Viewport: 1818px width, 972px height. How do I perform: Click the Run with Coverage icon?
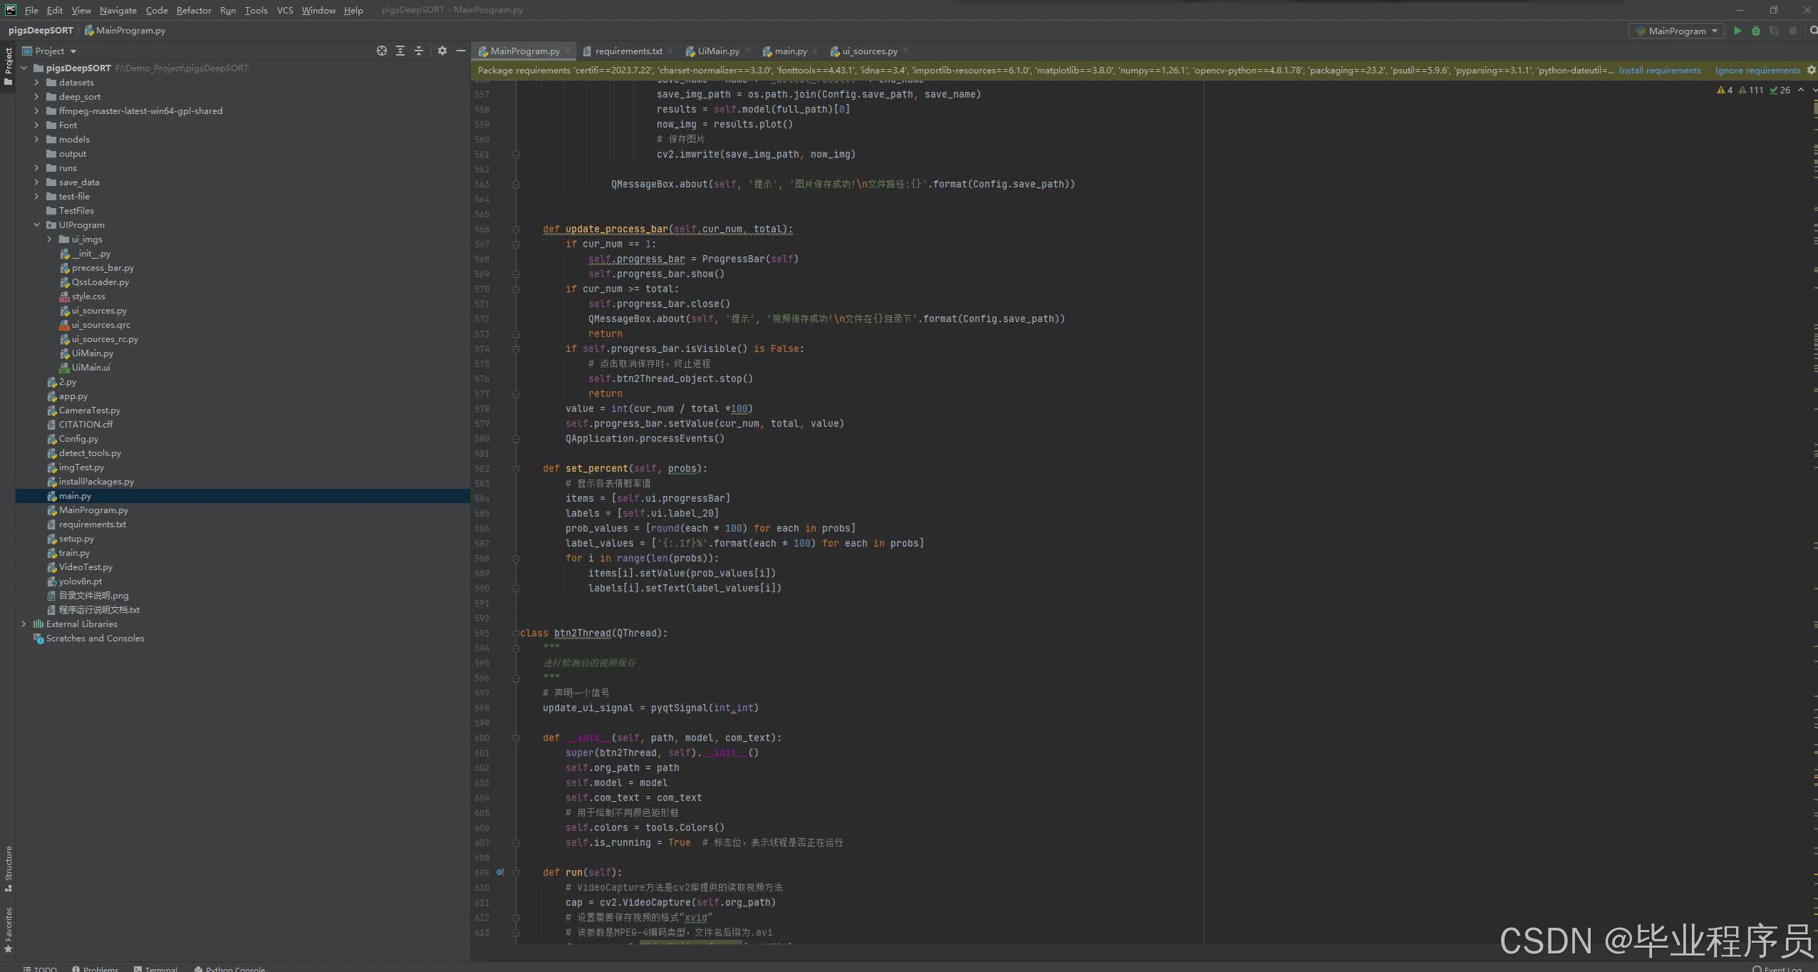(1775, 31)
